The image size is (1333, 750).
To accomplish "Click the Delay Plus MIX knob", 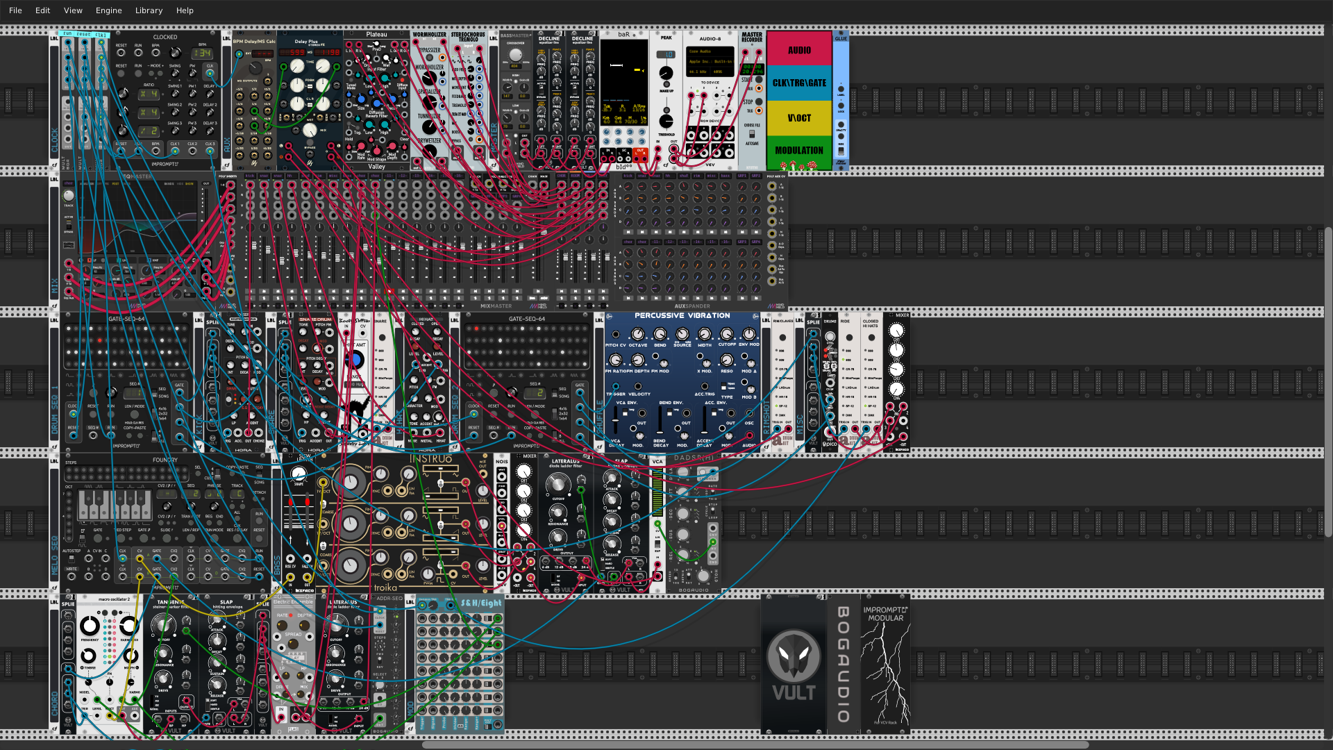I will click(310, 130).
